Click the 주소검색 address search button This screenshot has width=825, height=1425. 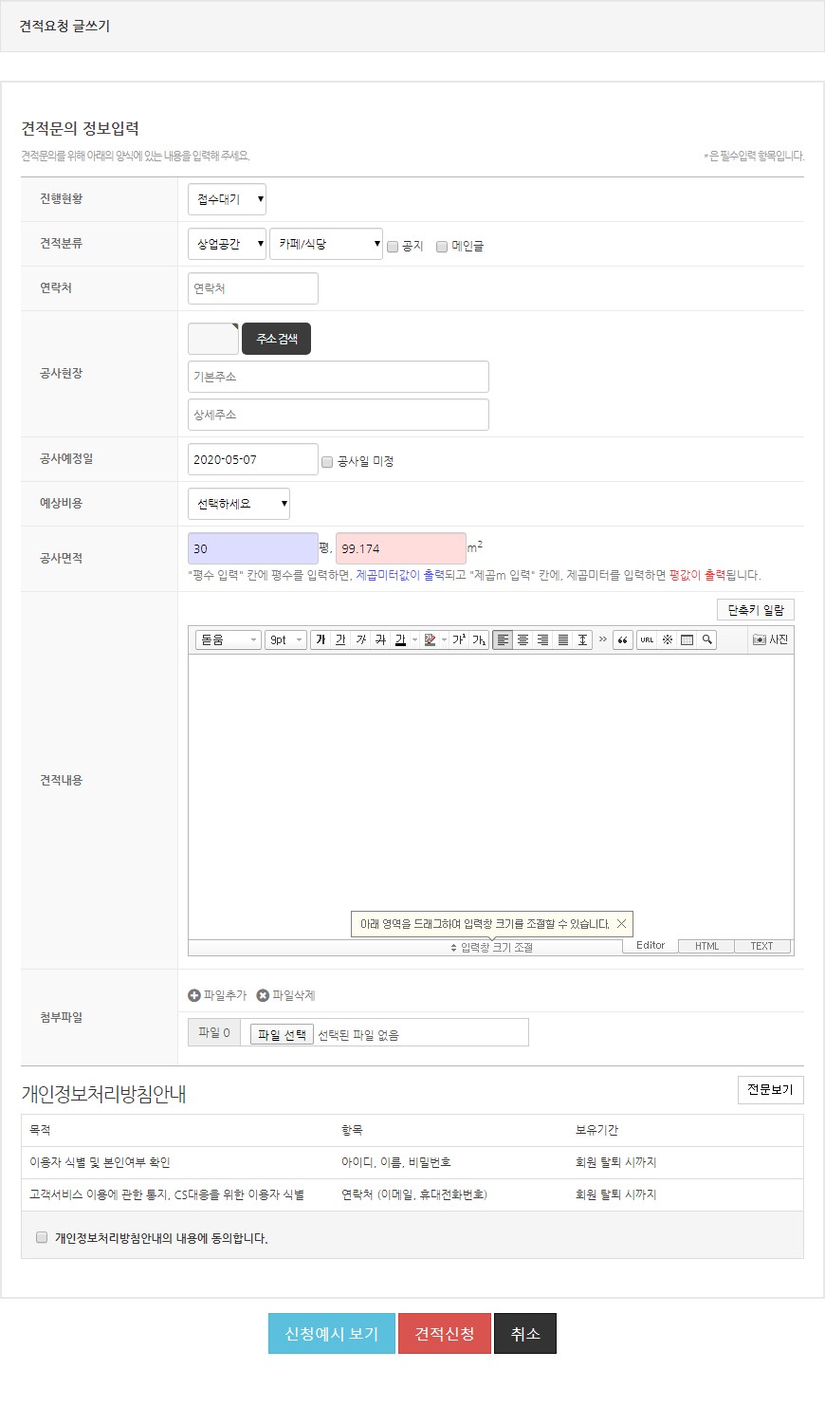coord(276,339)
